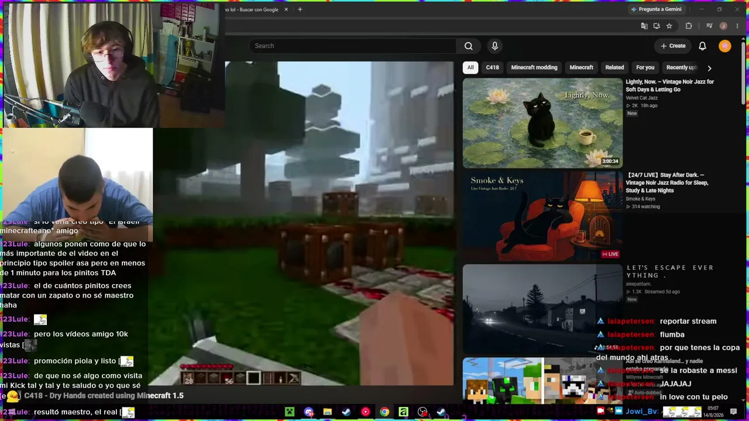This screenshot has width=749, height=421.
Task: Open the night road Escape Everything thumbnail
Action: [x=542, y=309]
